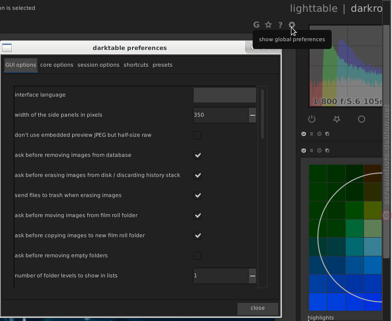This screenshot has height=321, width=392.
Task: Enable half-size raw instead of embedded JPEG
Action: click(197, 135)
